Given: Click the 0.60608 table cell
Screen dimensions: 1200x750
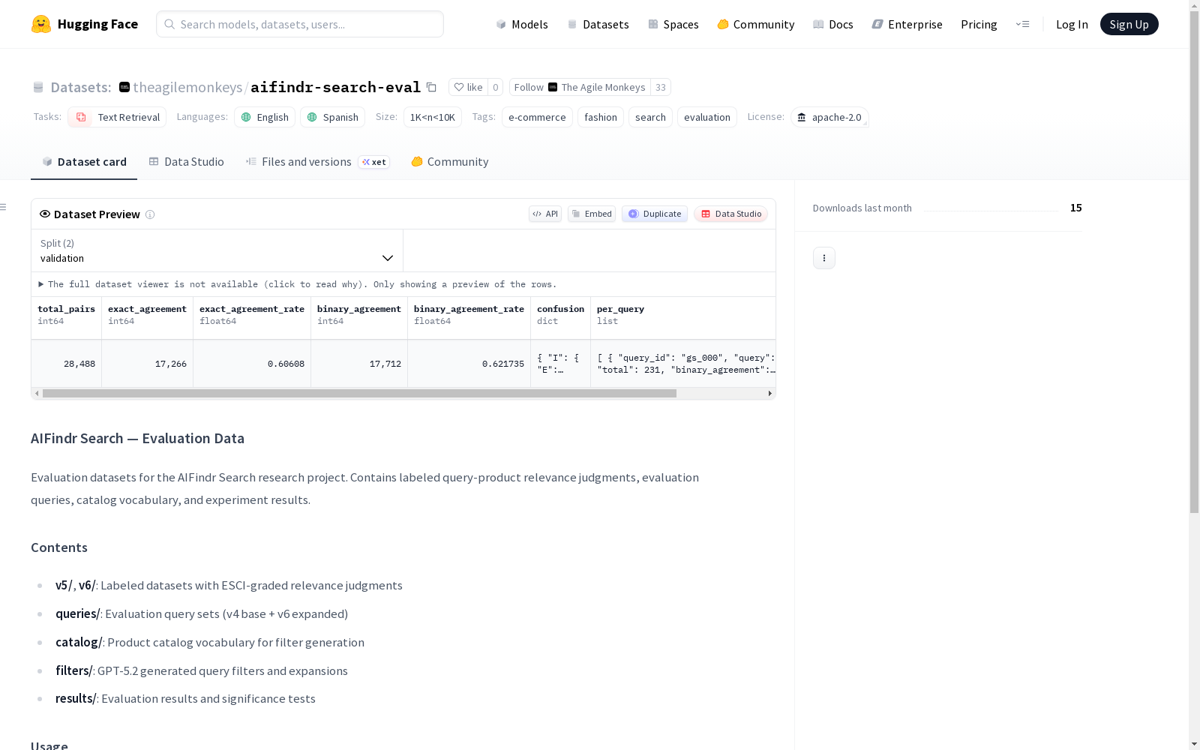Looking at the screenshot, I should pos(252,364).
